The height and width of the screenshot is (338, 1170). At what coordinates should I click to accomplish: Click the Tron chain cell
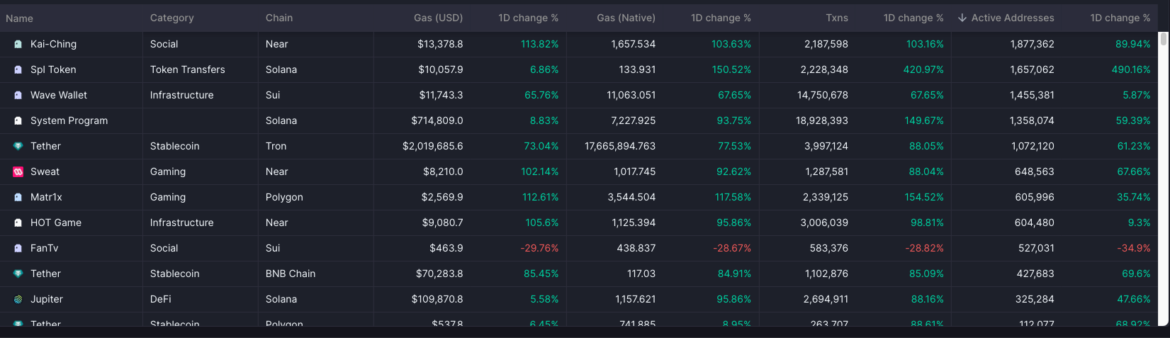click(x=276, y=146)
